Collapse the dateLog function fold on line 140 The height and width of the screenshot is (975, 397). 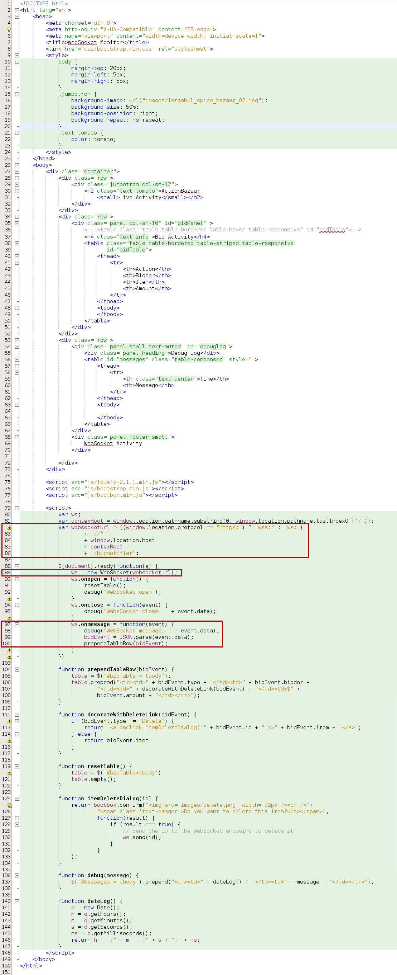coord(16,901)
